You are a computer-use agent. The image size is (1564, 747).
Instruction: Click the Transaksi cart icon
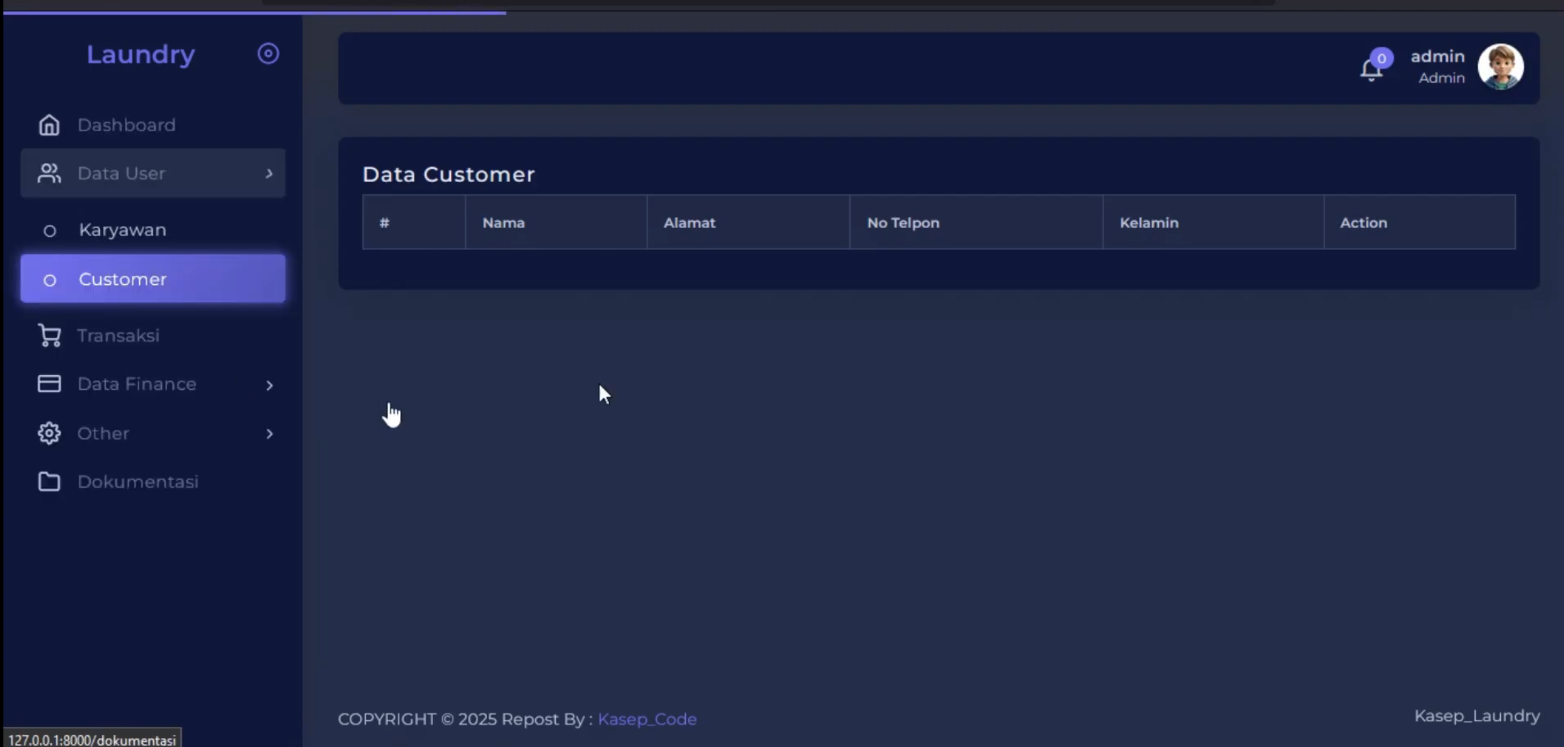[x=49, y=335]
